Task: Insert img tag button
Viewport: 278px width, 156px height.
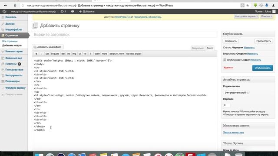Action: [74, 54]
